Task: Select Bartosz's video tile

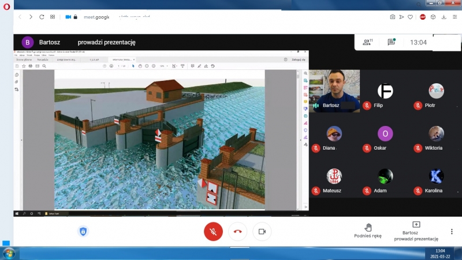Action: (x=334, y=91)
